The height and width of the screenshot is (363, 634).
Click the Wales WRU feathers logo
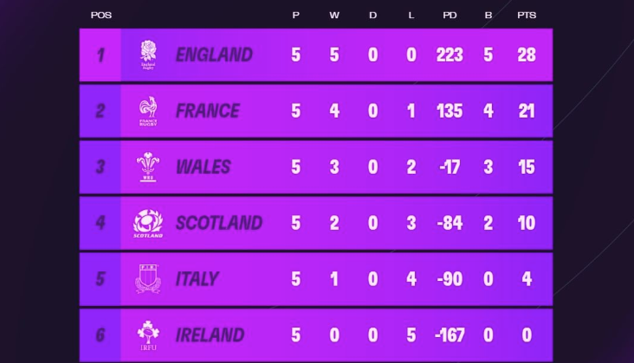(x=148, y=167)
